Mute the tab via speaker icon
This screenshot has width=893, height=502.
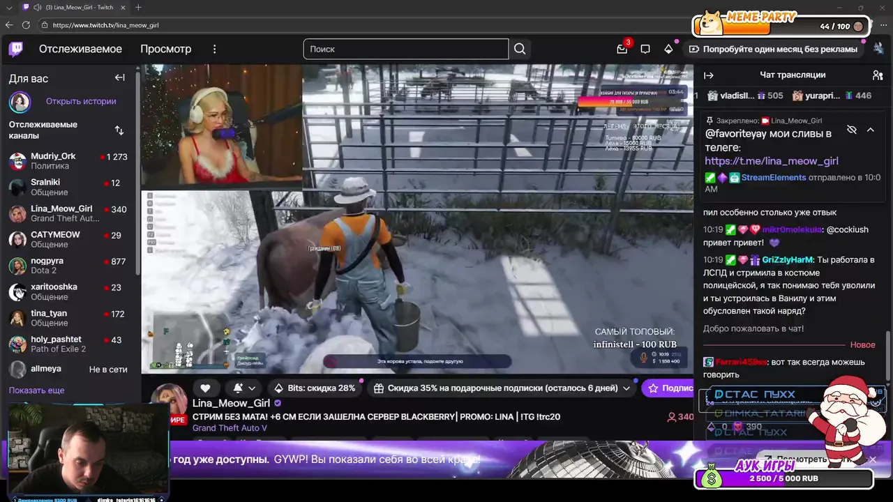pyautogui.click(x=37, y=7)
